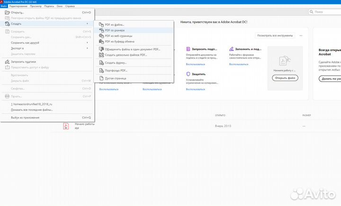This screenshot has height=206, width=341.
Task: Click the PDF from file icon
Action: (100, 24)
